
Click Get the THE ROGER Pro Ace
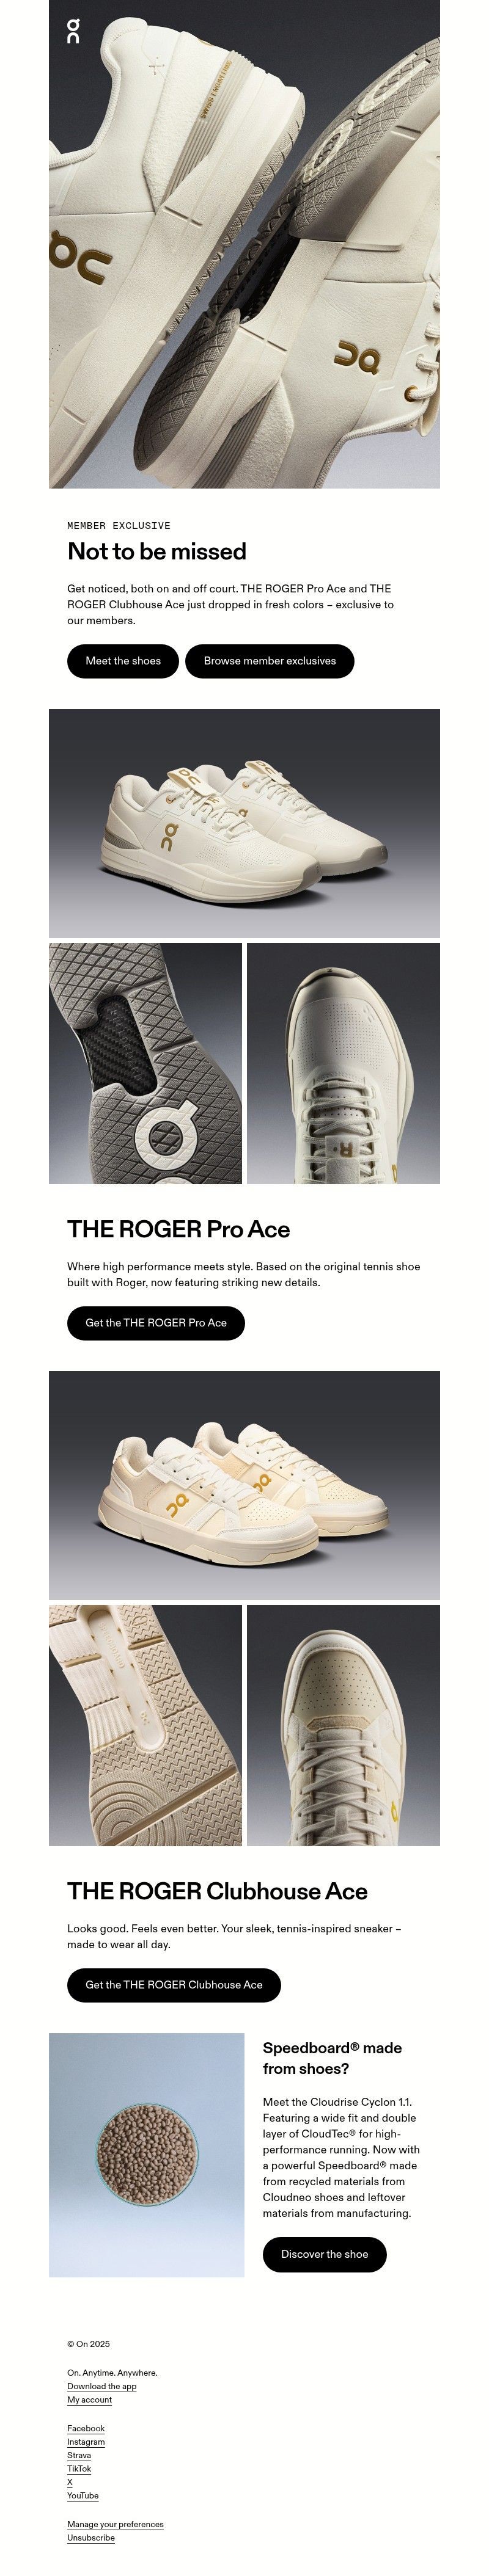point(156,1323)
